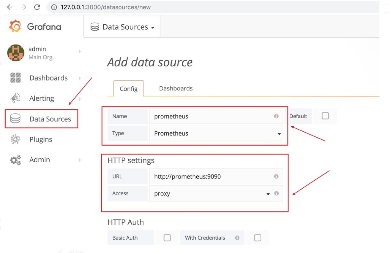Click the Alerting megaphone icon
Image resolution: width=390 pixels, height=253 pixels.
click(x=16, y=98)
